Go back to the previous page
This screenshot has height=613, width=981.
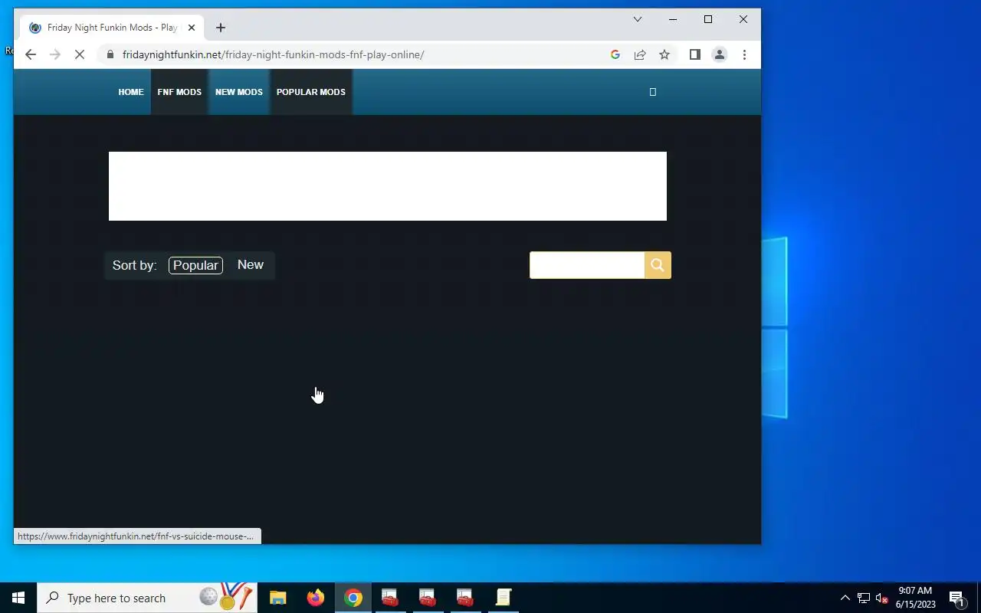(30, 54)
